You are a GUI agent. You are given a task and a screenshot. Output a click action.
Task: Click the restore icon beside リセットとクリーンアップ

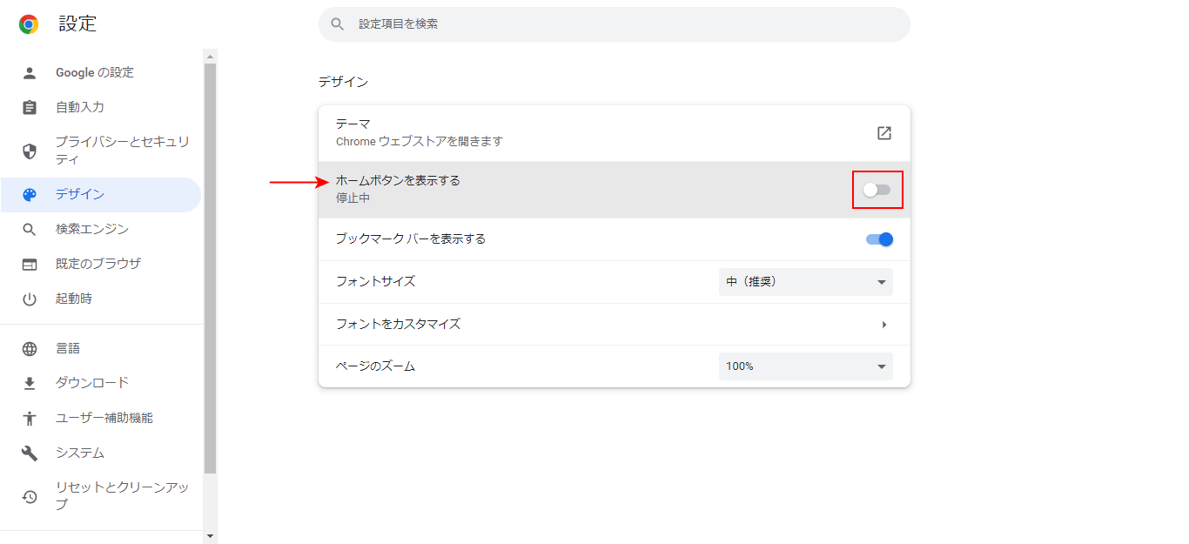[x=30, y=497]
